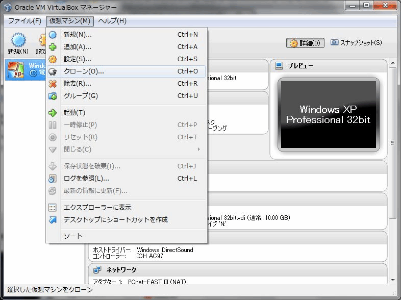Click the pause icon beside 一時停止(P)
The width and height of the screenshot is (401, 300).
click(53, 125)
